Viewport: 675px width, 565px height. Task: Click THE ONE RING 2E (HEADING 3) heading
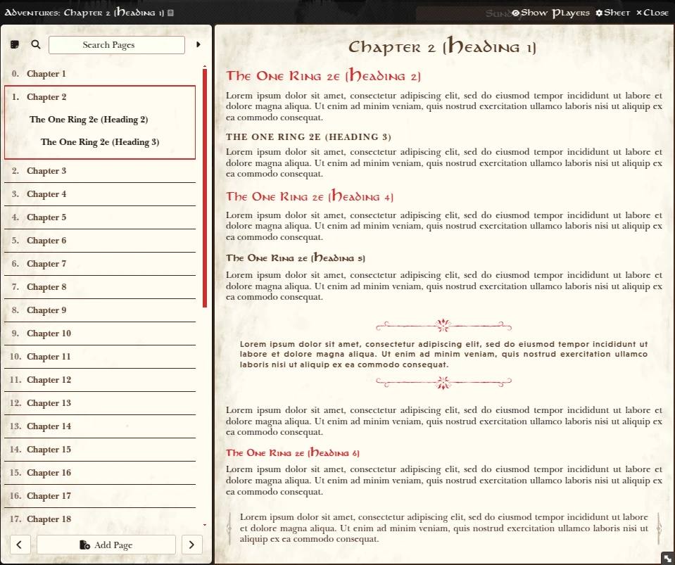[309, 137]
